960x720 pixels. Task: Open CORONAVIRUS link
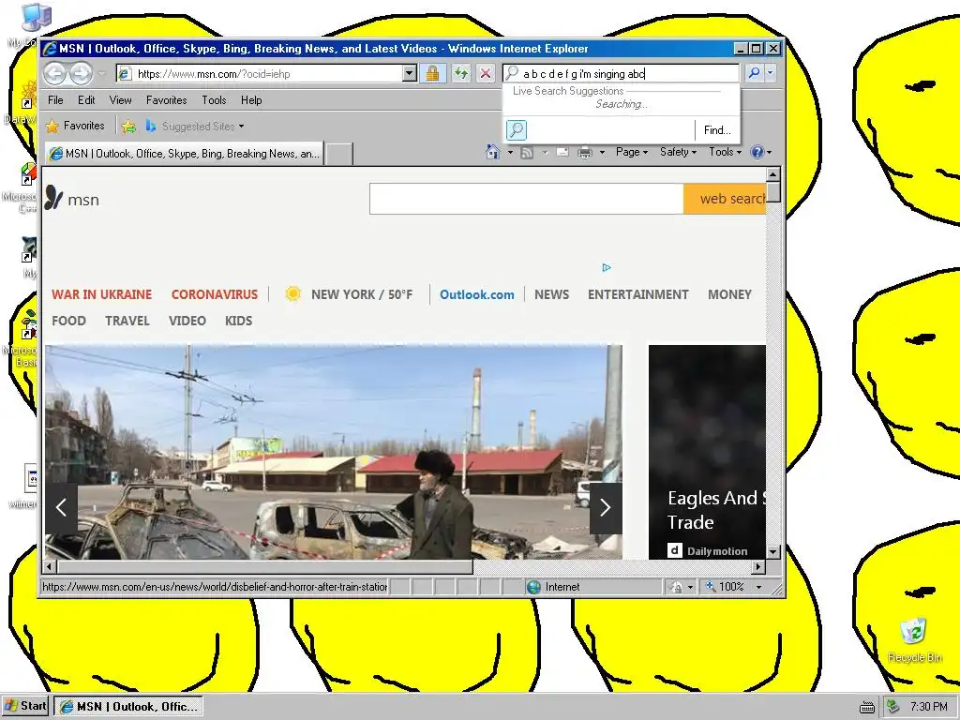point(215,294)
